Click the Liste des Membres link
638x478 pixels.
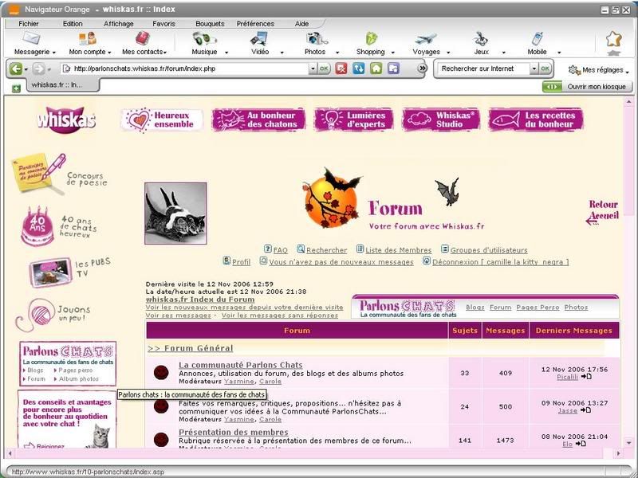[398, 250]
